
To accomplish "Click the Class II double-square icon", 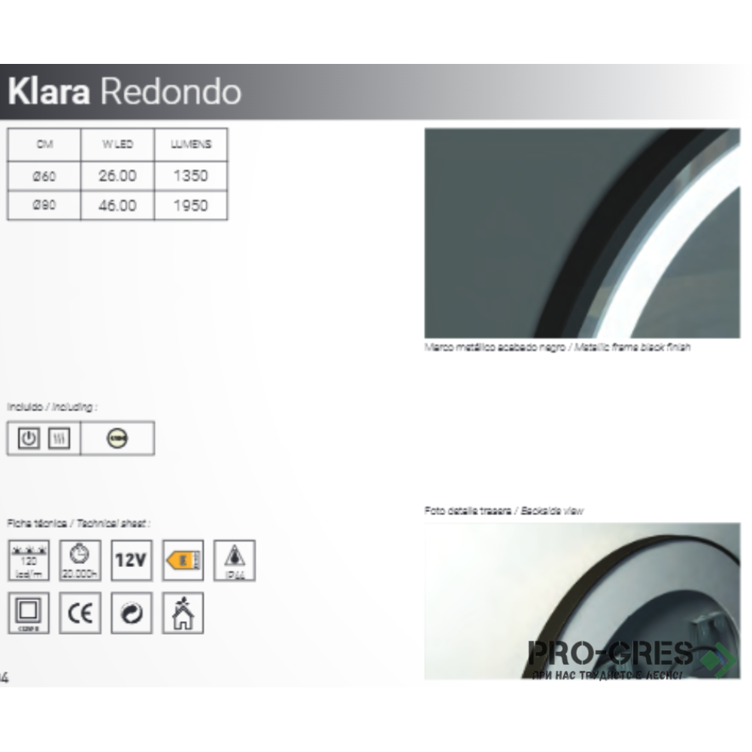I will (29, 613).
